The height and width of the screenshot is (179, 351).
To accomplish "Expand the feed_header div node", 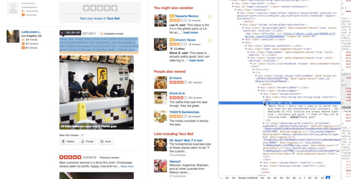I will click(249, 52).
